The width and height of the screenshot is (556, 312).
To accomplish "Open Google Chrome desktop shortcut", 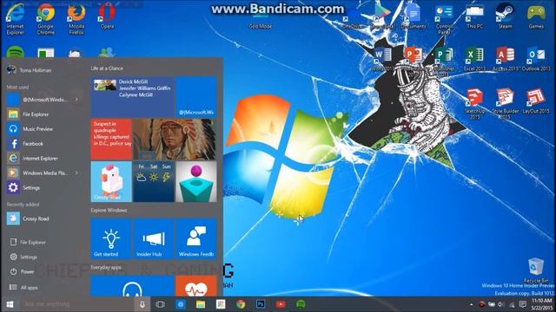I will click(46, 18).
